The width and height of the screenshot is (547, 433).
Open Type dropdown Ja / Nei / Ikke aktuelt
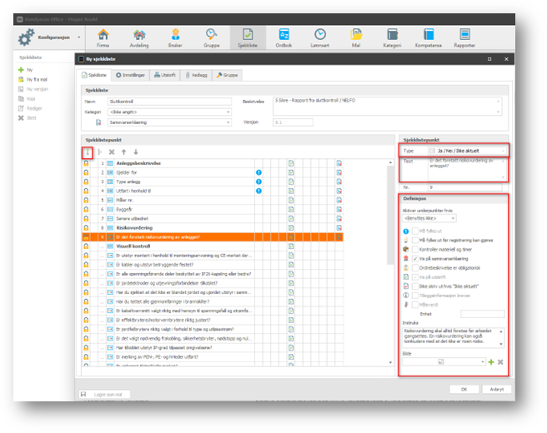tap(467, 151)
